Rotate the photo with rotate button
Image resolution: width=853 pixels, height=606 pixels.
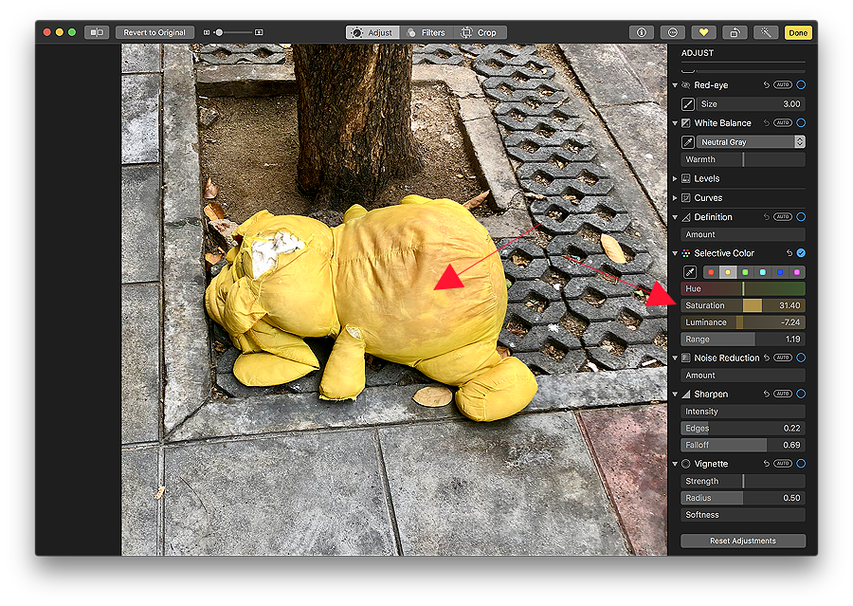735,32
